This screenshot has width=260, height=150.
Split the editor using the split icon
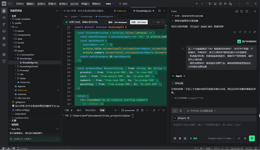159,11
